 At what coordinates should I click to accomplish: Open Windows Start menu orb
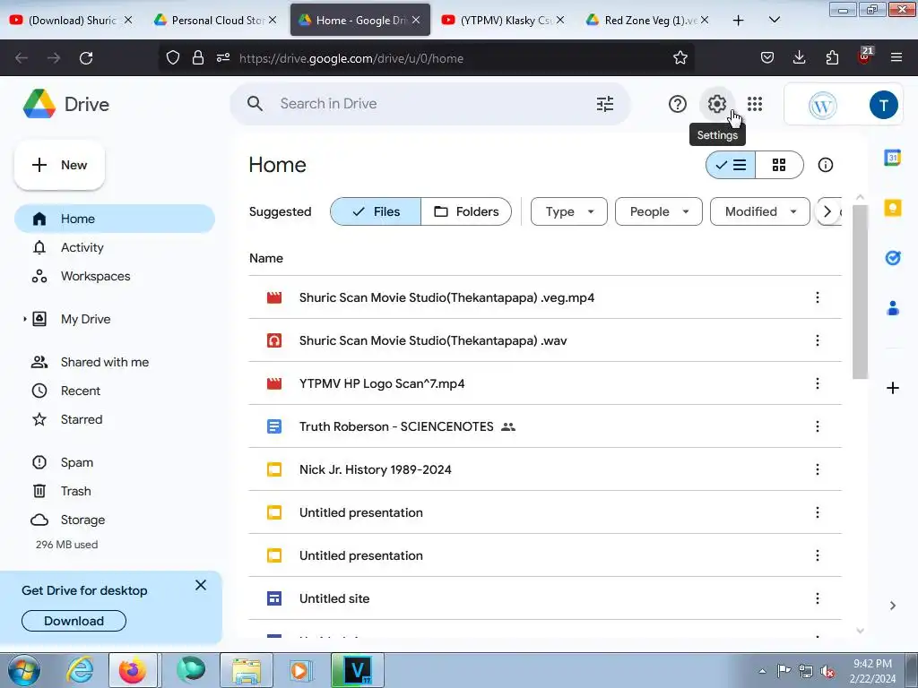click(x=23, y=670)
